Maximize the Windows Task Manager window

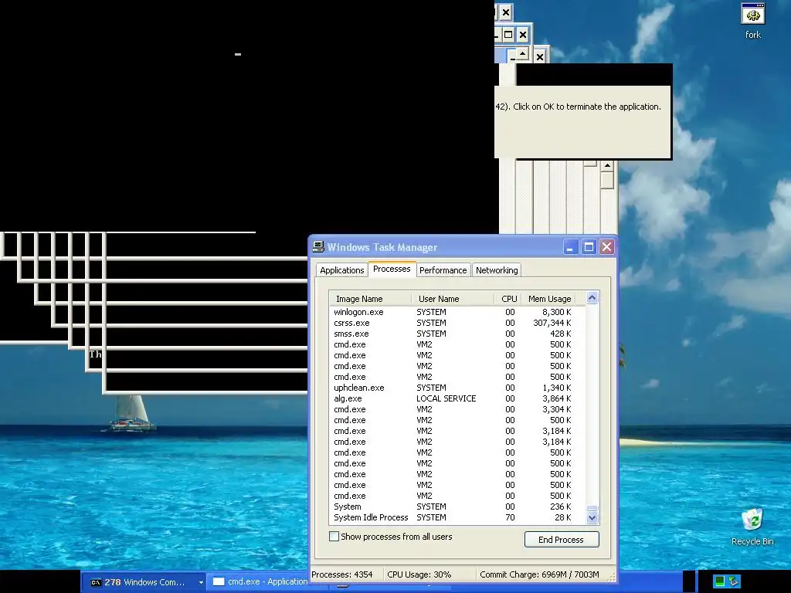point(589,247)
